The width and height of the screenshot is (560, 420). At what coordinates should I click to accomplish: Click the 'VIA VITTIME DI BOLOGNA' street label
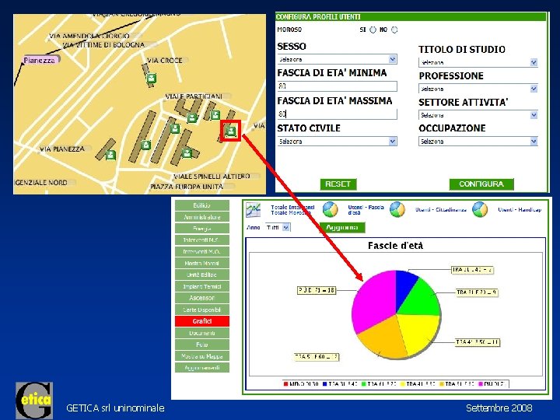click(103, 45)
